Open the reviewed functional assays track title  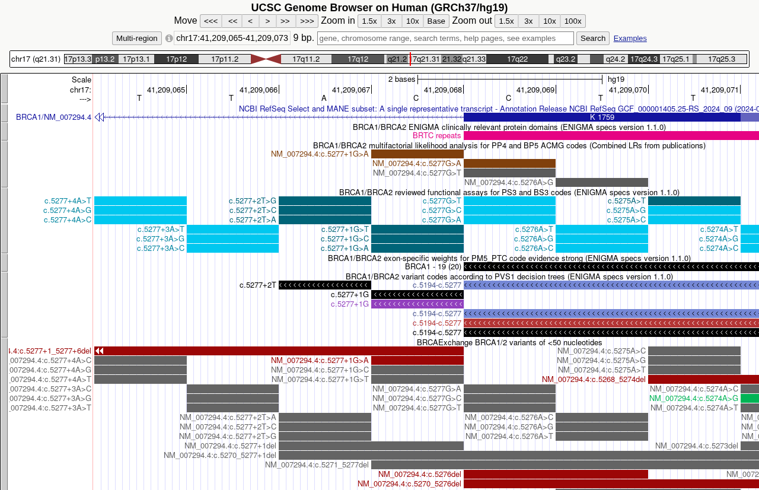pyautogui.click(x=509, y=192)
